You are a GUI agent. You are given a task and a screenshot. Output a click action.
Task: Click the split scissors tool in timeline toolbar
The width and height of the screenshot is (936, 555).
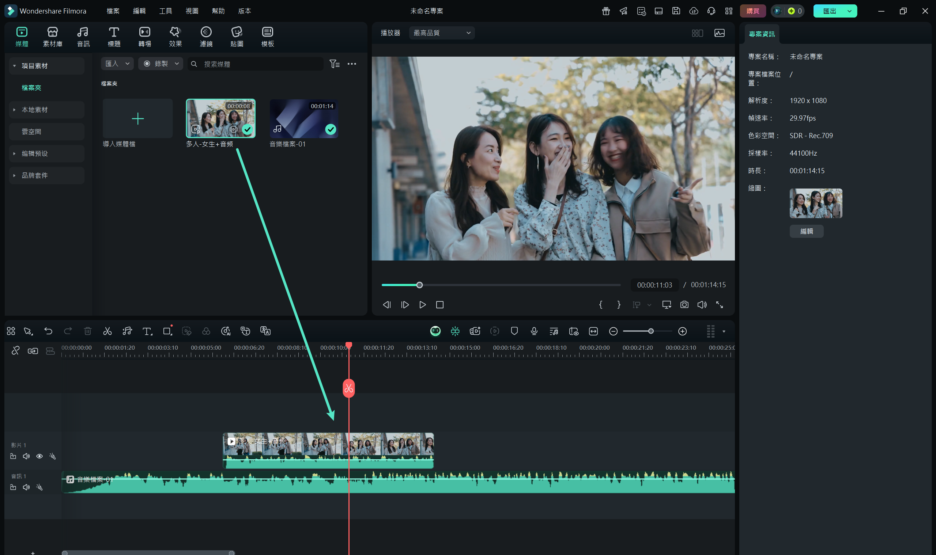click(107, 331)
